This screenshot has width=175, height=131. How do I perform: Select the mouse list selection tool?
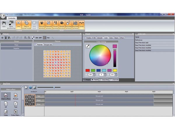[9, 38]
